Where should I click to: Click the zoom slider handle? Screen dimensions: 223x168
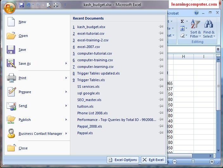[x=193, y=161]
